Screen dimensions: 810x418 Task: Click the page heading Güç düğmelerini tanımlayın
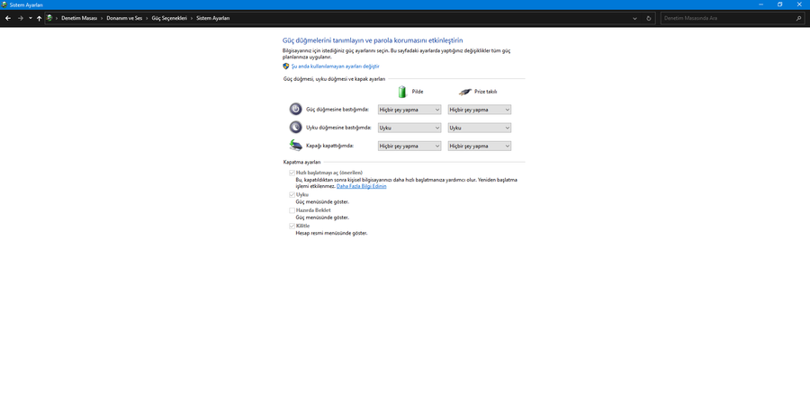(373, 40)
